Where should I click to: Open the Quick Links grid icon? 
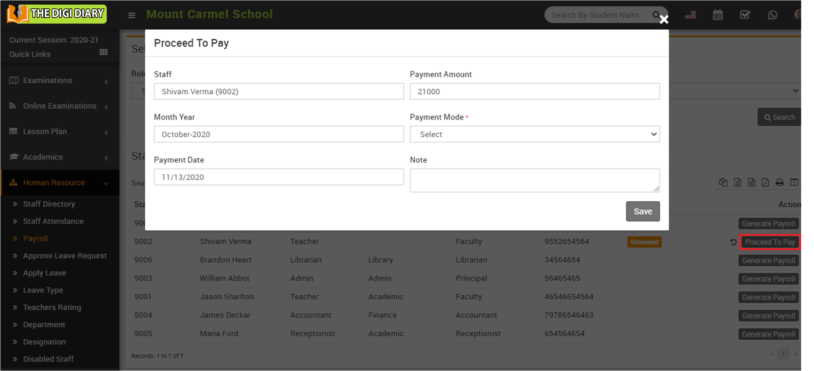[x=103, y=52]
